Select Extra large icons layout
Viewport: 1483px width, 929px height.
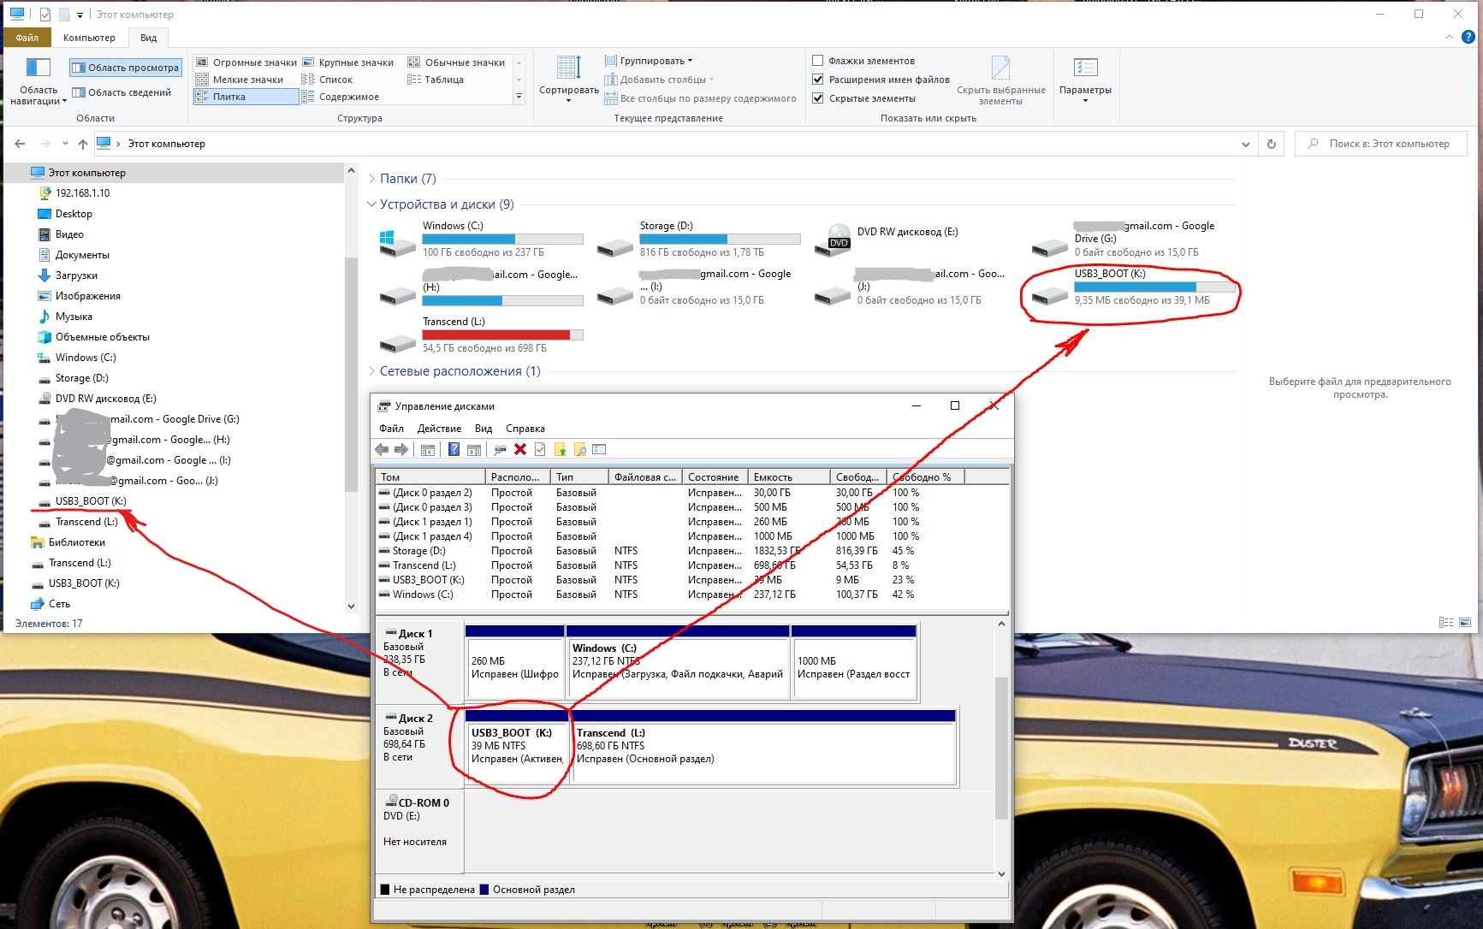[x=246, y=62]
